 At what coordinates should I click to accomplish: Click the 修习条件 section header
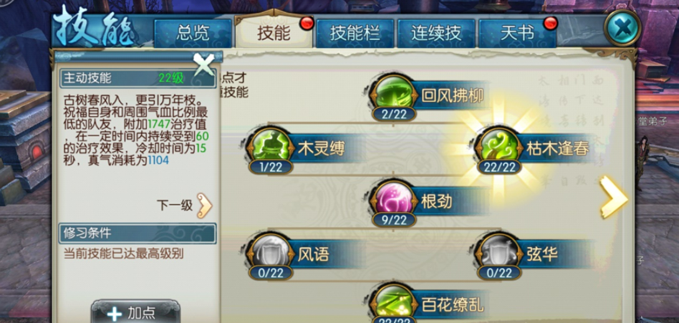(x=137, y=233)
